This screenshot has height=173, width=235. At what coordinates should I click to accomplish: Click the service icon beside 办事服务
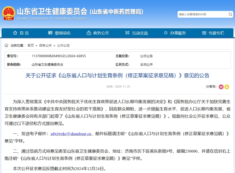[x=166, y=33]
